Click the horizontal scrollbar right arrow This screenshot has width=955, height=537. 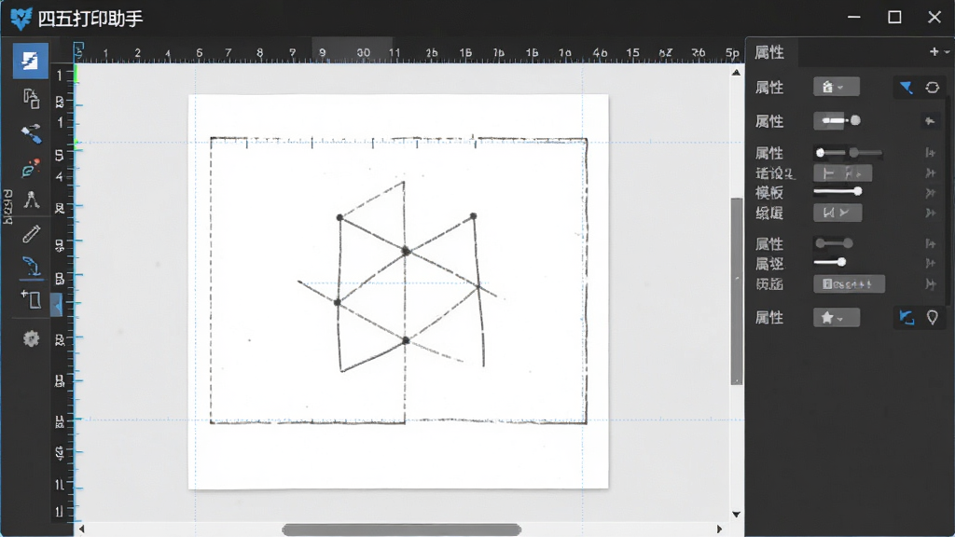(x=719, y=530)
